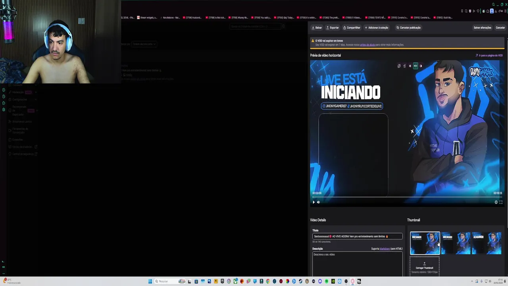Switch to the EL DEVIL browser tab
Image resolution: width=508 pixels, height=286 pixels.
[128, 17]
